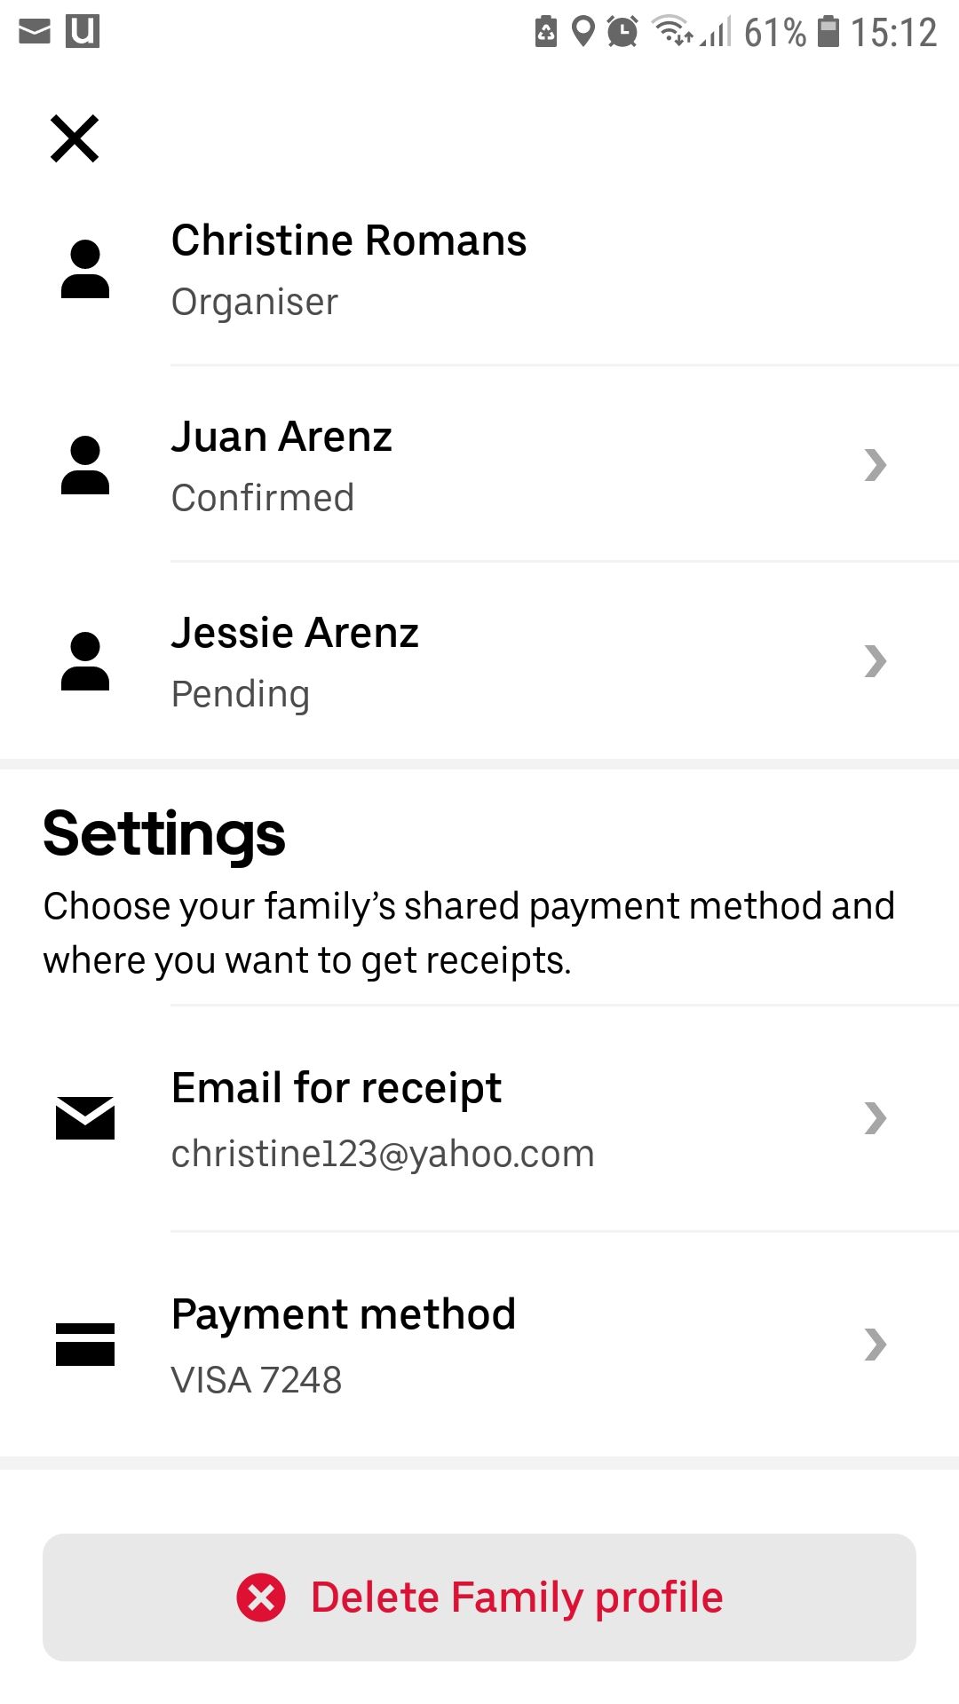Tap the mail notification in status bar
The width and height of the screenshot is (959, 1704).
pyautogui.click(x=35, y=32)
